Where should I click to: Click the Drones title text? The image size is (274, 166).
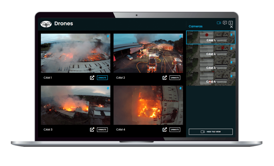pos(64,24)
